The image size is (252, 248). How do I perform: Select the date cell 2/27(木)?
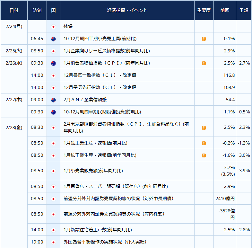14,100
